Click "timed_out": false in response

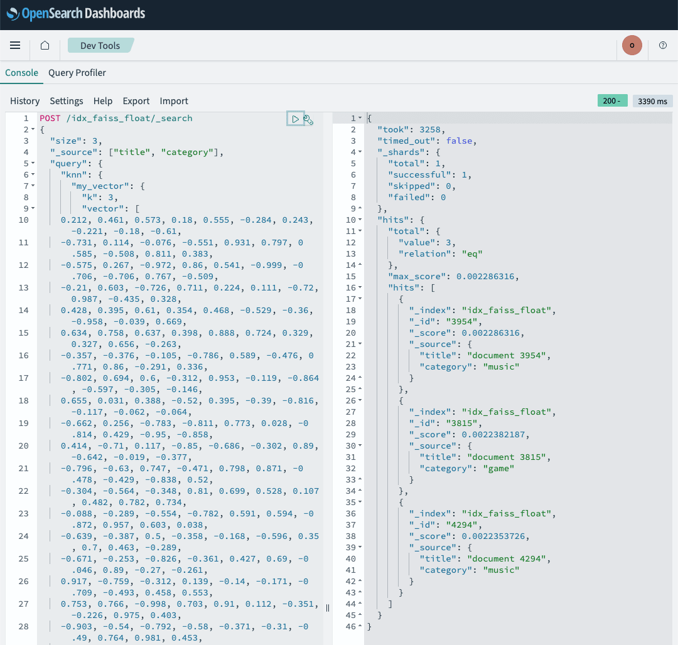tap(427, 141)
